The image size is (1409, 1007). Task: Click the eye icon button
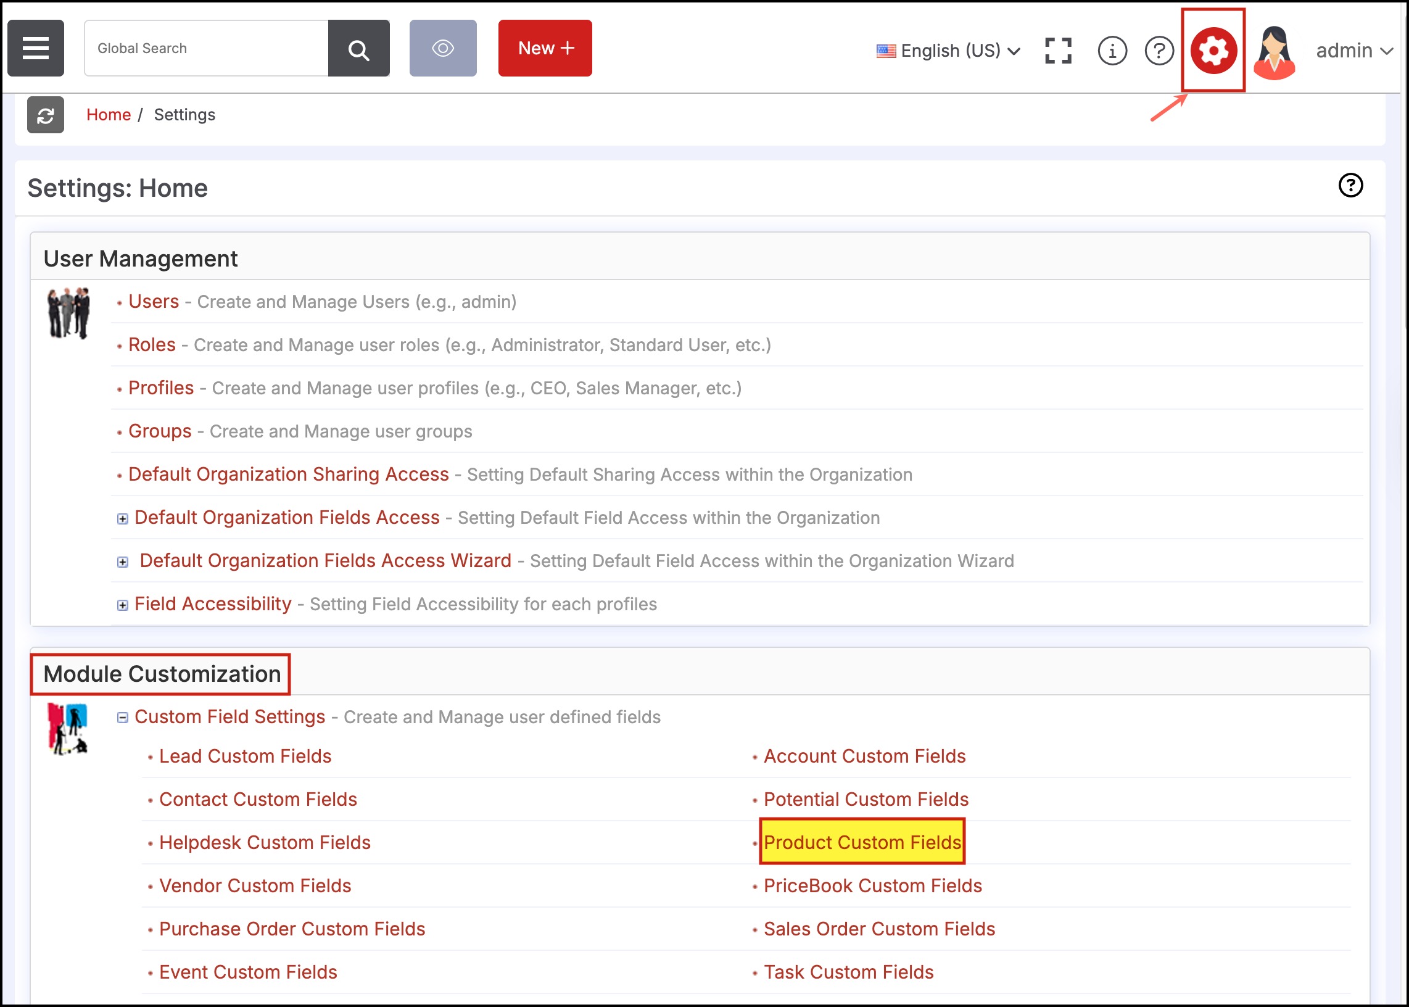tap(442, 48)
